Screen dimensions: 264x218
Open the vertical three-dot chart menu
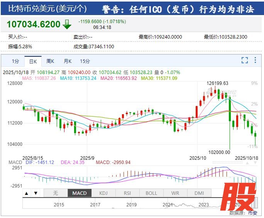click(255, 60)
